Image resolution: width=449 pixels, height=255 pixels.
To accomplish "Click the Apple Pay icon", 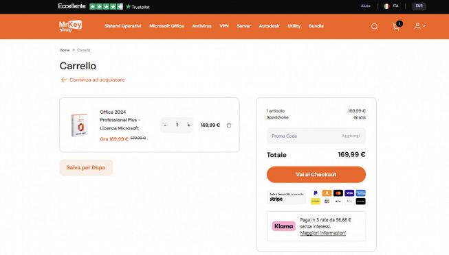I will click(338, 202).
